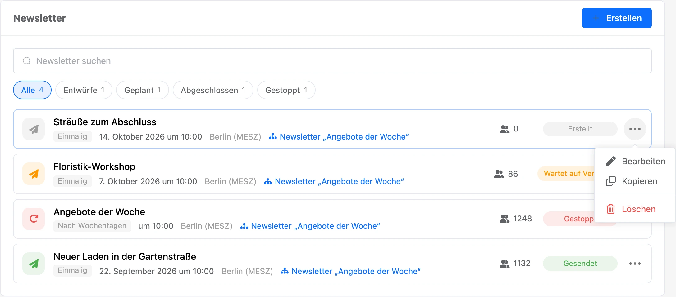Click the magnifier icon in search field

[x=27, y=61]
